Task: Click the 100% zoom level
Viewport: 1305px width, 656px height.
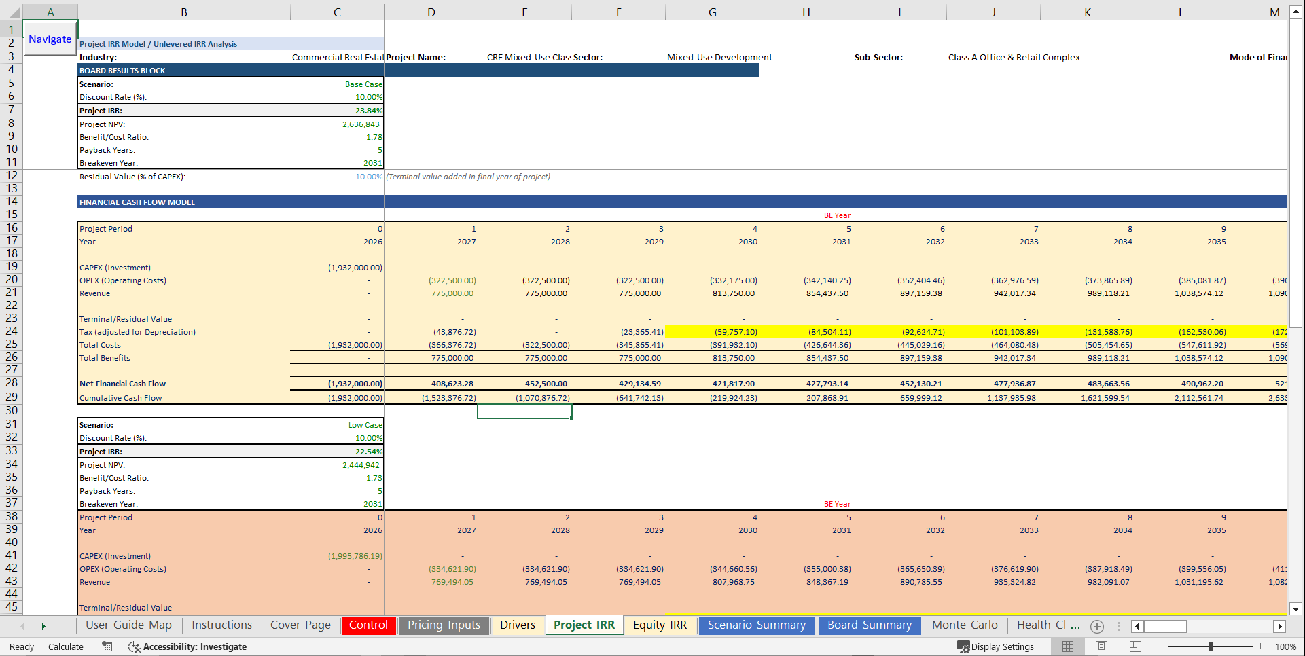Action: pos(1285,646)
